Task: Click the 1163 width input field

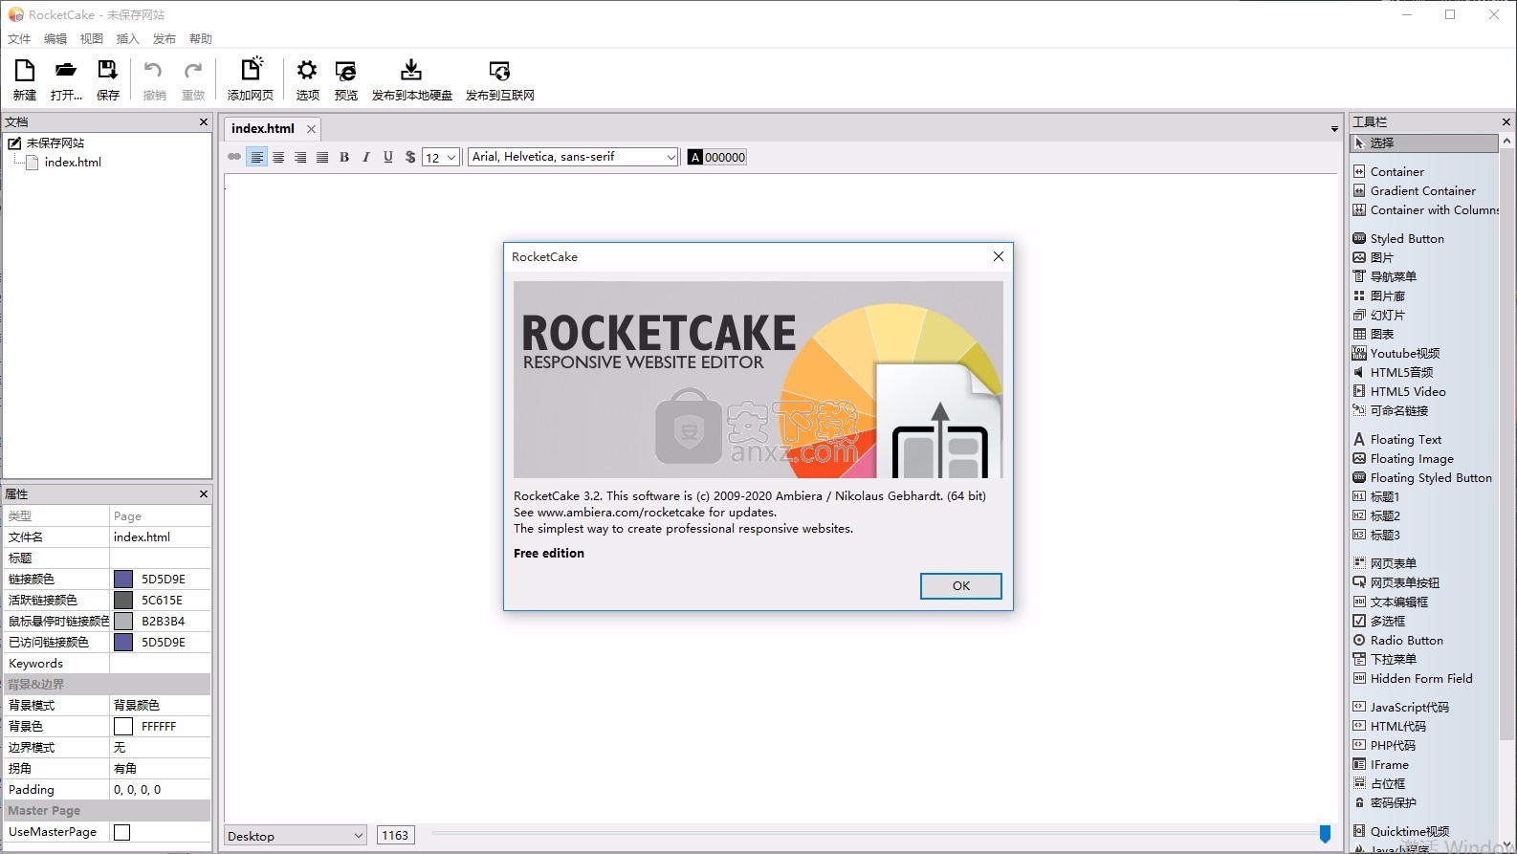Action: point(395,836)
